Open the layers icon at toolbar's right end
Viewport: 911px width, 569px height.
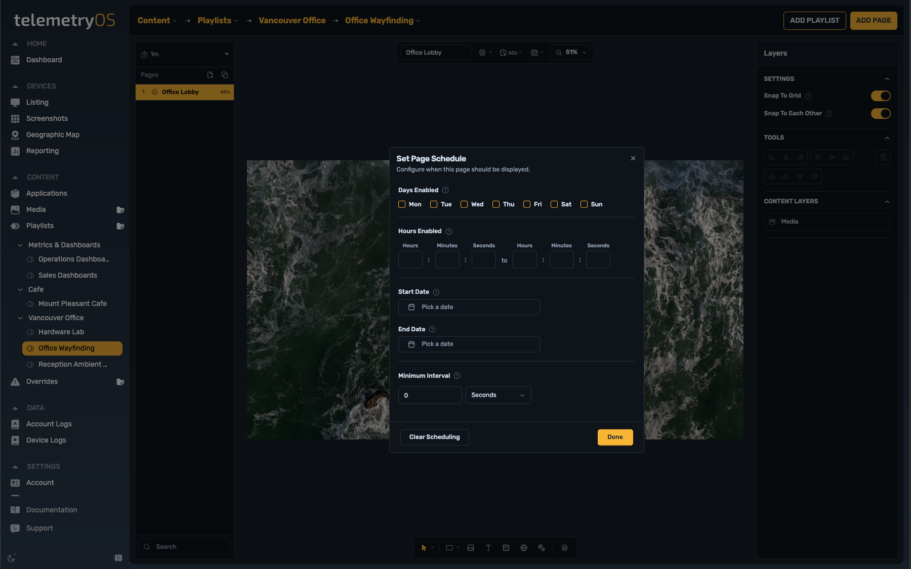pos(565,548)
